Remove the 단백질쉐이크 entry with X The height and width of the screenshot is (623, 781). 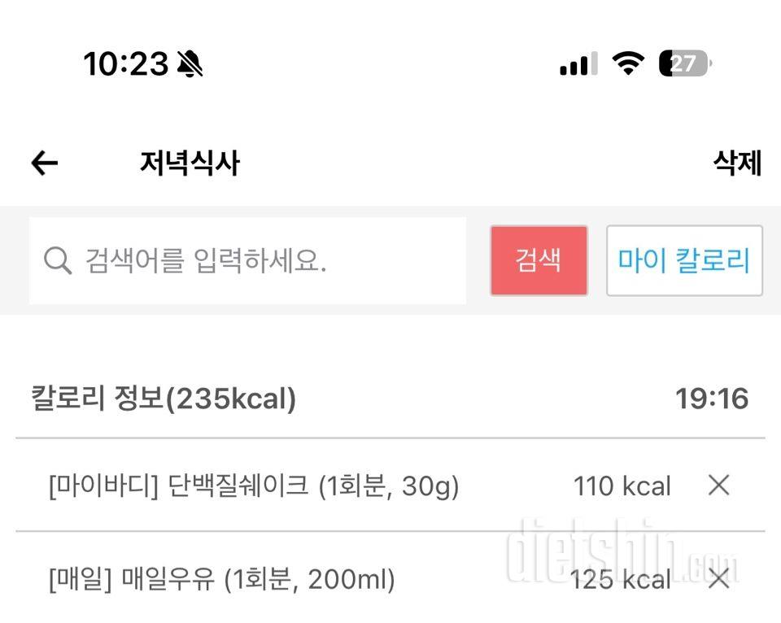718,486
